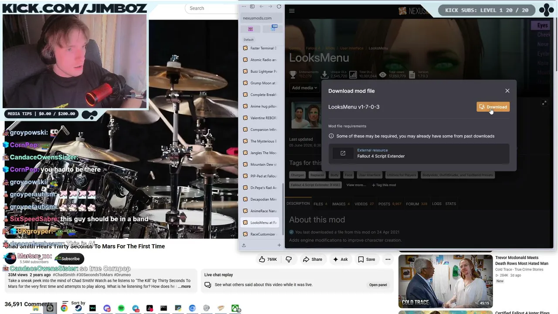Switch to the Decapodian Mirelurk tab
558x314 pixels.
click(x=261, y=199)
